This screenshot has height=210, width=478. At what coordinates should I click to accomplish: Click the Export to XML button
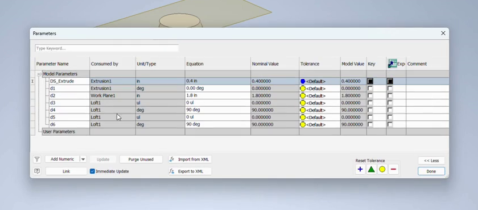point(190,171)
